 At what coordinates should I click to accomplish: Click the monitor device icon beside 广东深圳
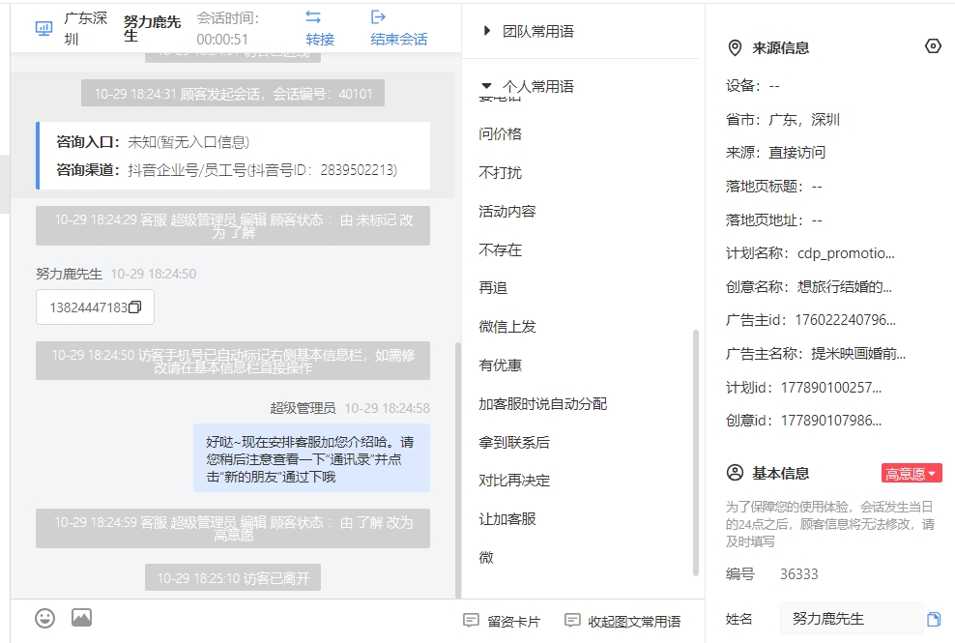(43, 28)
